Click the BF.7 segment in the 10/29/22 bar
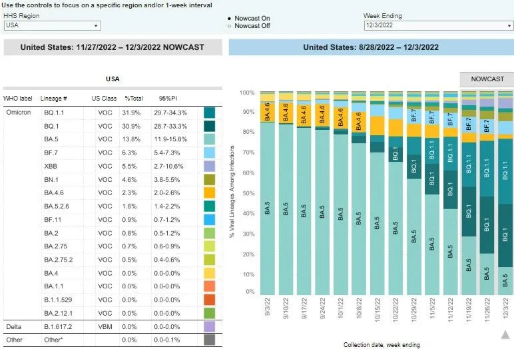The image size is (514, 349). [x=413, y=116]
